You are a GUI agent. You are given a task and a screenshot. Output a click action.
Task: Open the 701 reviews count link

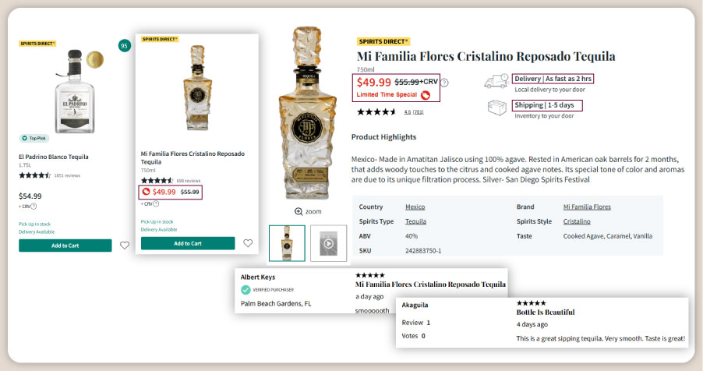coord(418,112)
